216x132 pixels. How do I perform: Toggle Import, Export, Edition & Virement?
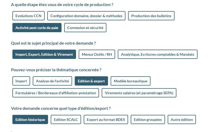coord(44,54)
